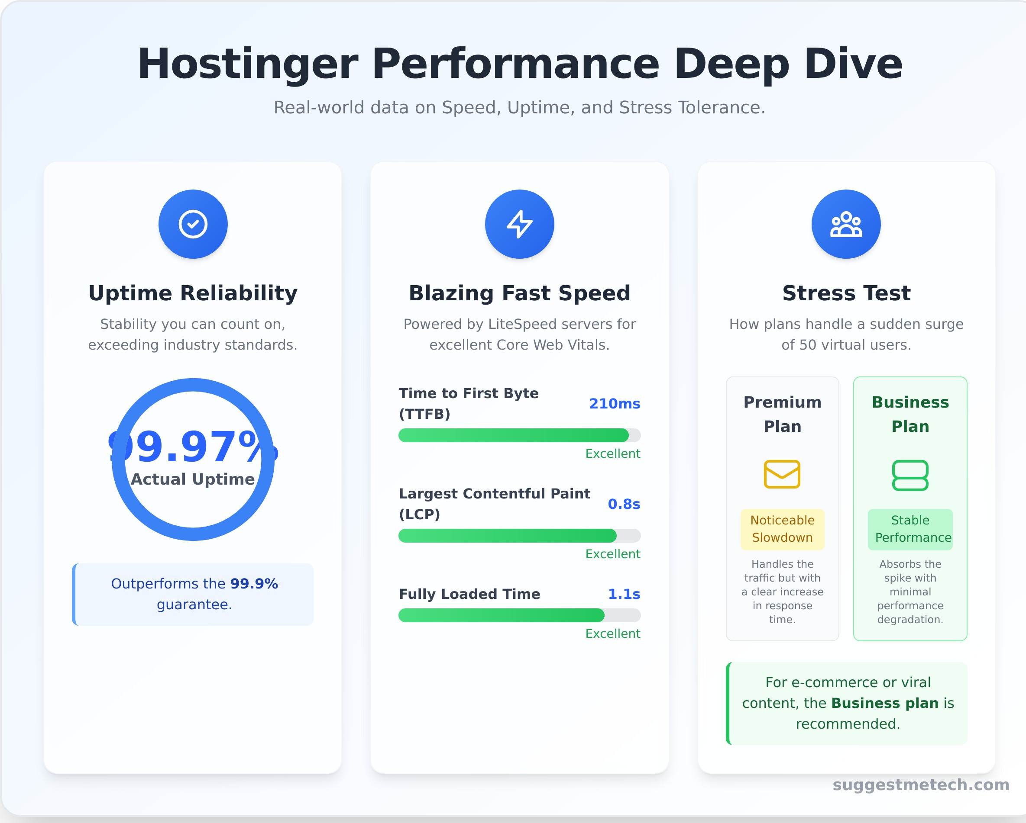The image size is (1026, 823).
Task: Click the LCP progress bar
Action: [520, 536]
